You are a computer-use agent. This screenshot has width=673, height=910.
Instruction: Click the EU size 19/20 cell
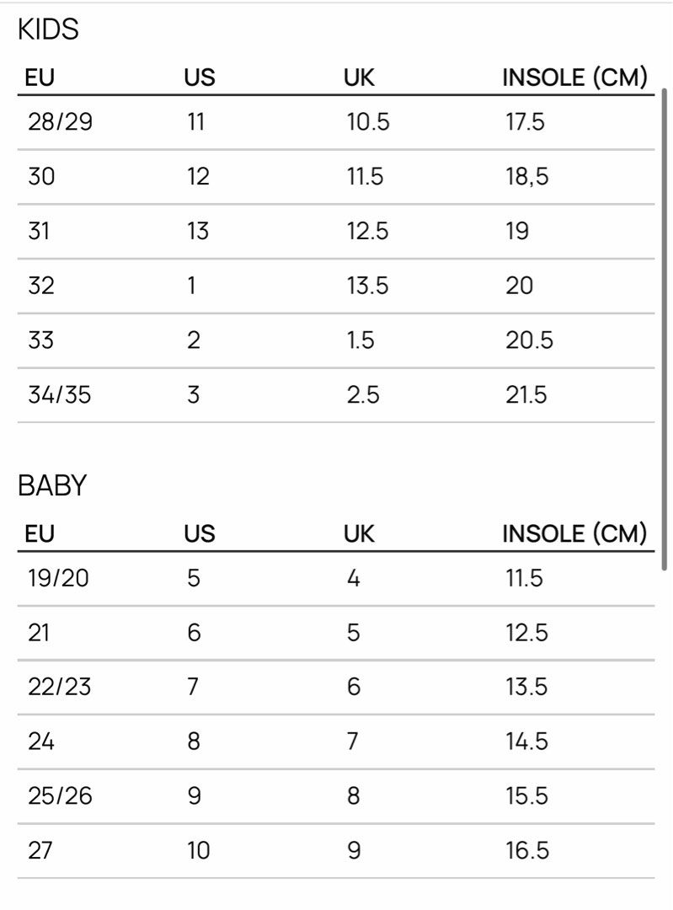[60, 578]
